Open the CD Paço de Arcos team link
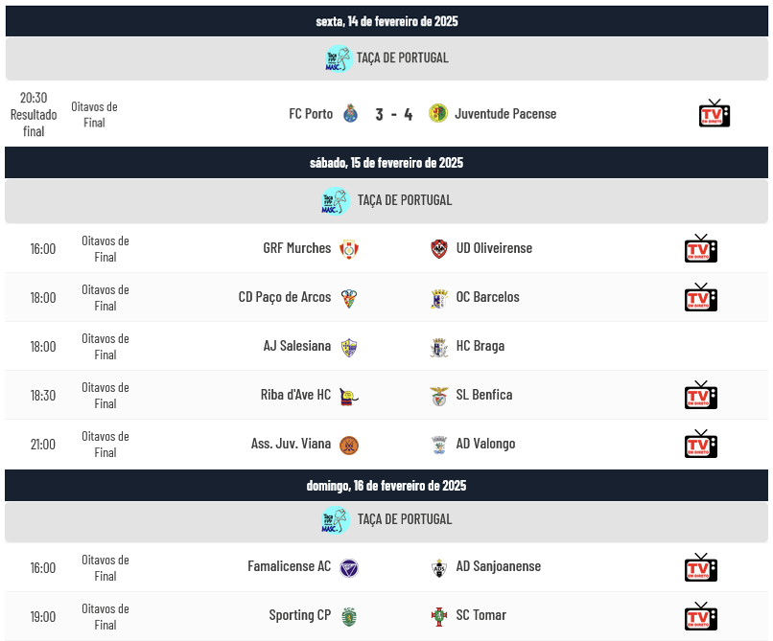The height and width of the screenshot is (641, 773). 285,297
